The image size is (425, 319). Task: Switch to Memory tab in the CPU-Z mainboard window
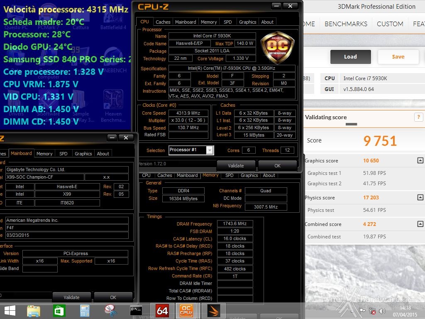44,154
